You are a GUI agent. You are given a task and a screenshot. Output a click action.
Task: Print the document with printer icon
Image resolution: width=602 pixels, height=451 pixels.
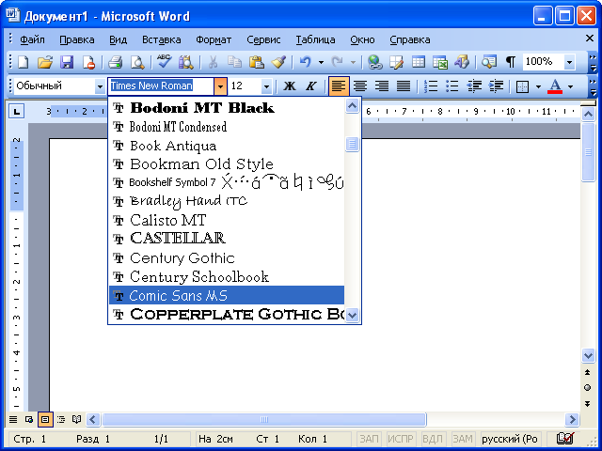(115, 62)
